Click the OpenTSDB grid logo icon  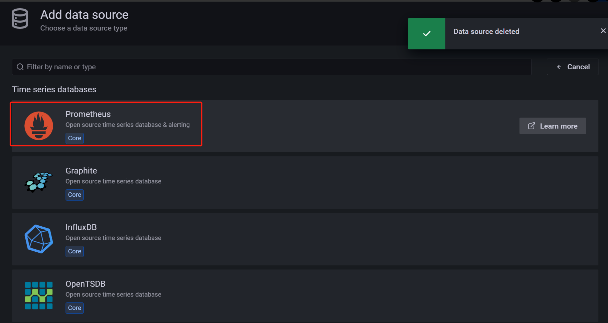pyautogui.click(x=39, y=296)
